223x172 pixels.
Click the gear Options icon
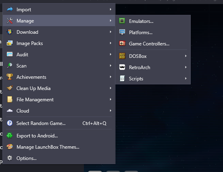(10, 158)
